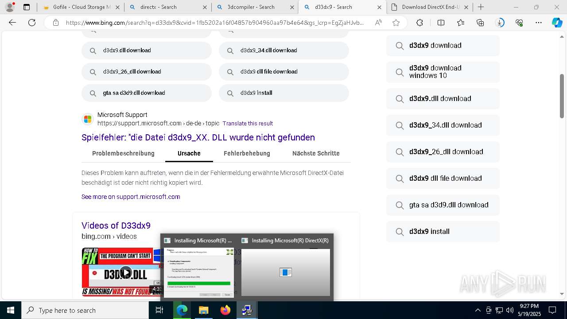Select the Nächste Schritte tab
The width and height of the screenshot is (567, 319).
(x=316, y=153)
